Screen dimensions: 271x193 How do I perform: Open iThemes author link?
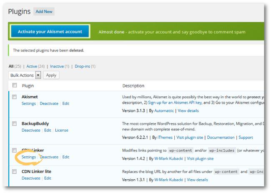point(165,138)
